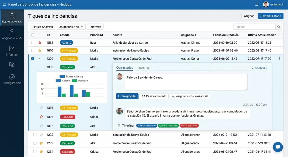288x157 pixels.
Task: Click the Responder button
Action: (127, 96)
